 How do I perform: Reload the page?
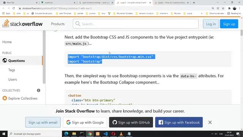pos(14,8)
